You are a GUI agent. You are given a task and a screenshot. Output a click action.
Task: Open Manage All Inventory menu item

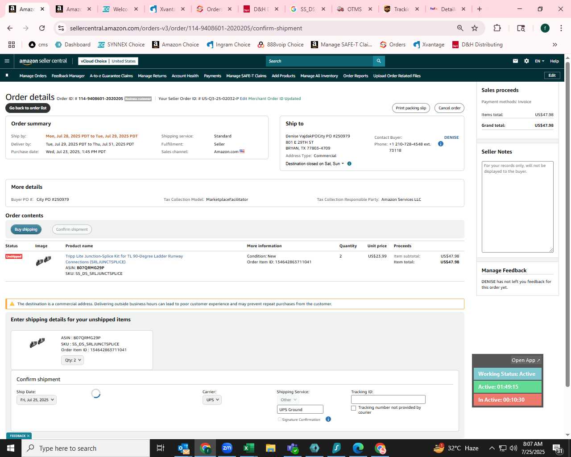[x=319, y=76]
